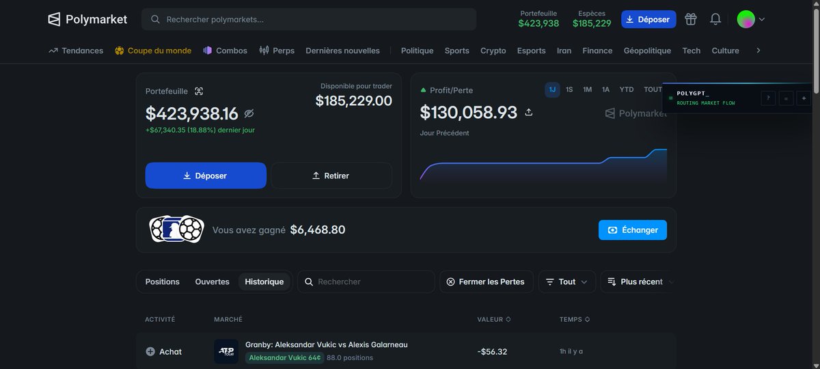
Task: Hide portfolio balance with the eye icon
Action: tap(249, 113)
